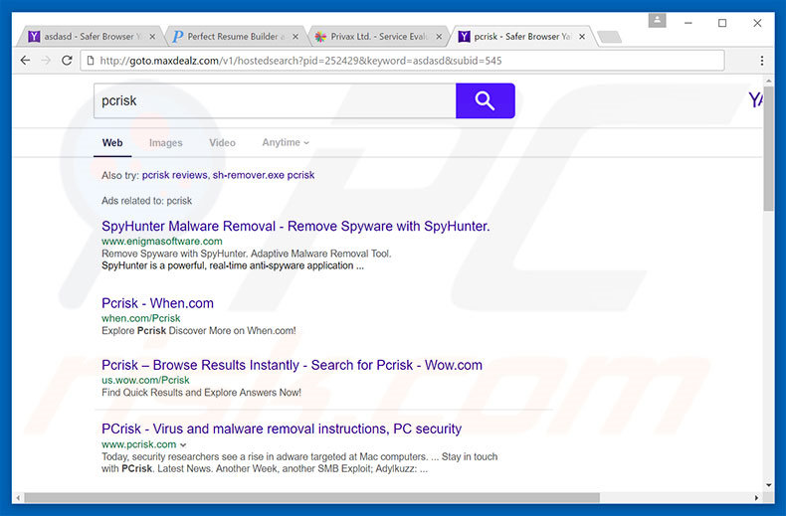786x516 pixels.
Task: Reload the current page
Action: click(67, 61)
